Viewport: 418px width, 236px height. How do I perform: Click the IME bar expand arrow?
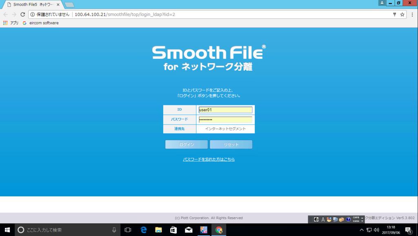coord(362,221)
